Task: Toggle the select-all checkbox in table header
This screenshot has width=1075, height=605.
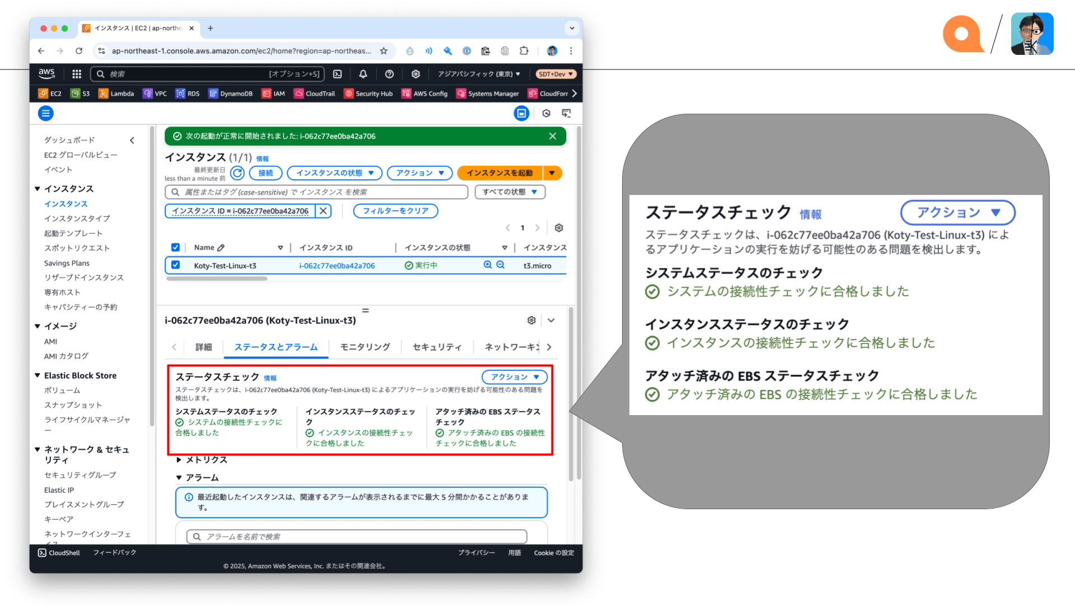Action: 175,247
